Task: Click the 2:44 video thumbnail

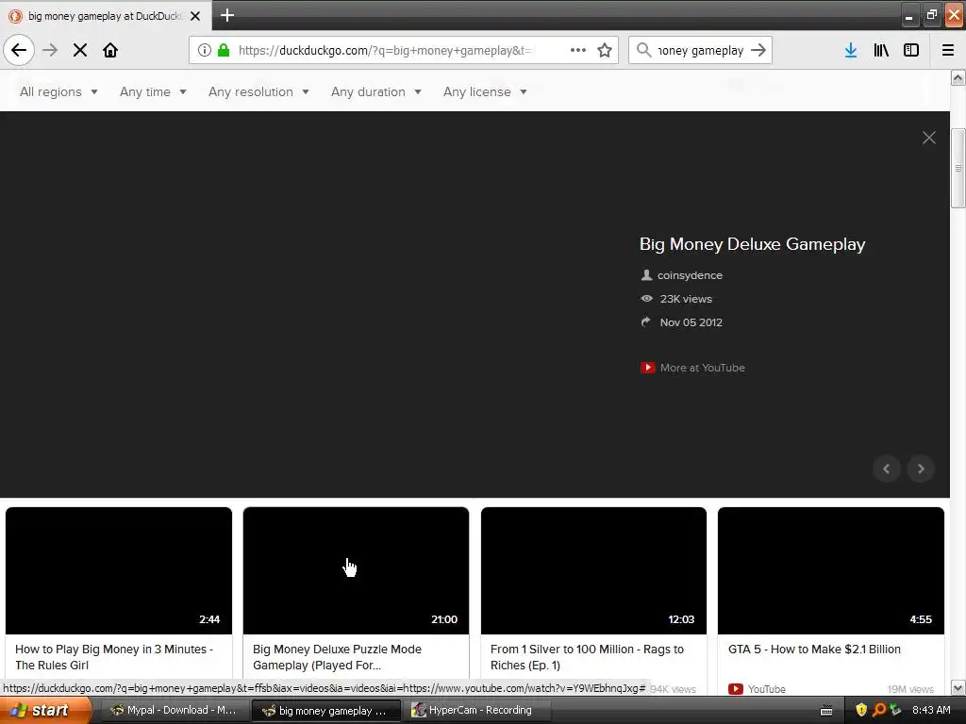Action: pyautogui.click(x=119, y=570)
